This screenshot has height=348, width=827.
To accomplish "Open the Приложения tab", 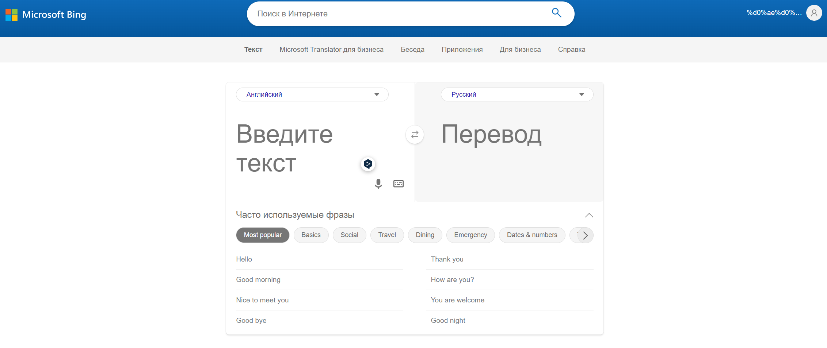I will click(x=462, y=50).
